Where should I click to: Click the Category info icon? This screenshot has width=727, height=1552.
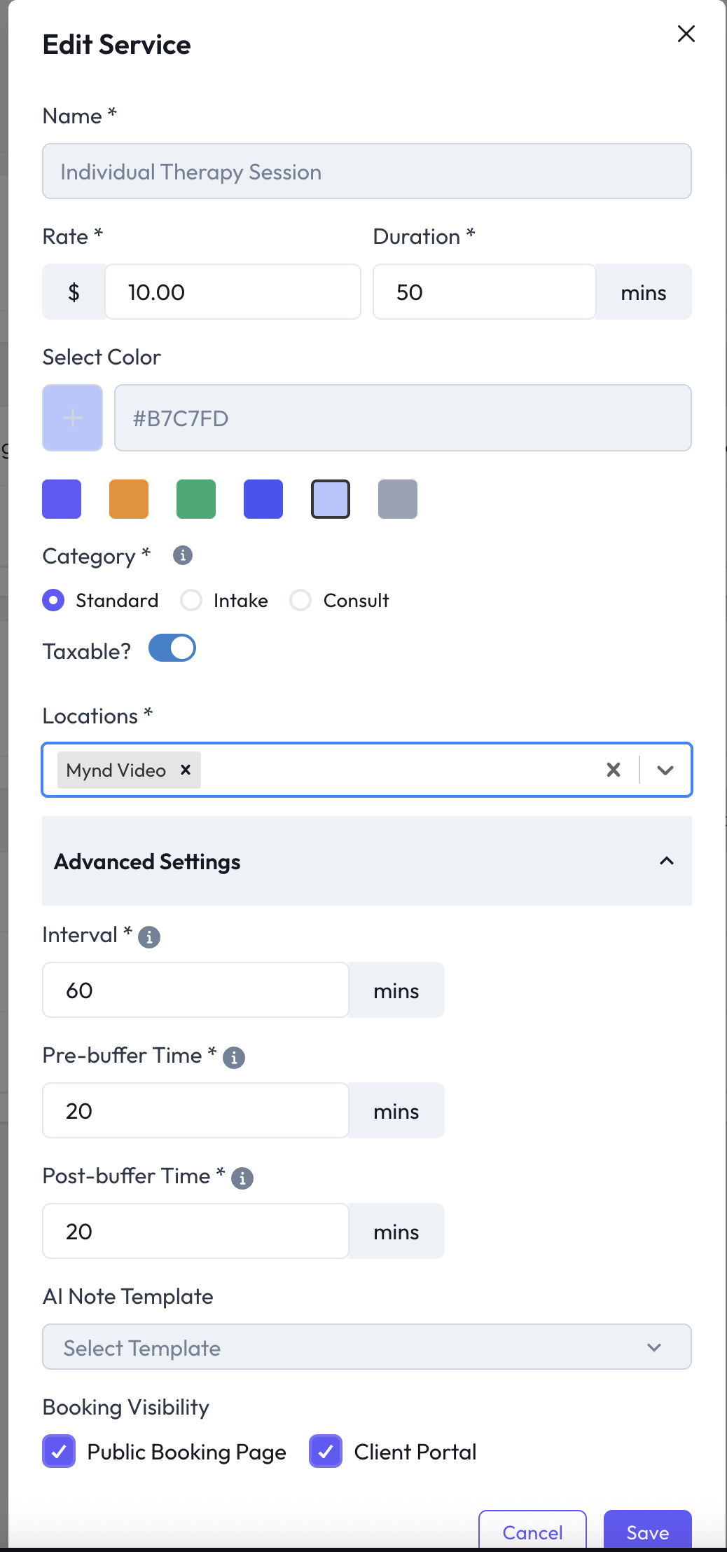(183, 555)
